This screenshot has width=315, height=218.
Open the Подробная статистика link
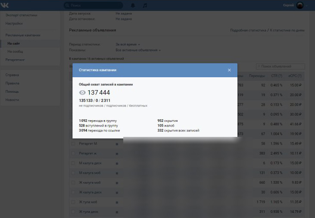pyautogui.click(x=248, y=30)
